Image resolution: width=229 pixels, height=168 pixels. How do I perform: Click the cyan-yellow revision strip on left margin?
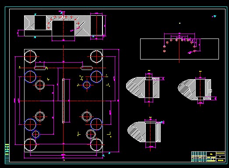pos(7,153)
